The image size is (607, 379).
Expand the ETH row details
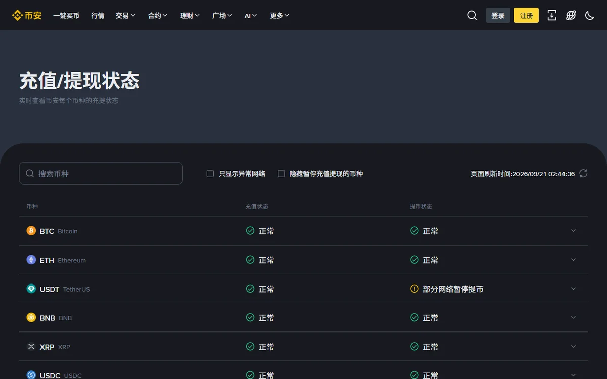pos(573,260)
